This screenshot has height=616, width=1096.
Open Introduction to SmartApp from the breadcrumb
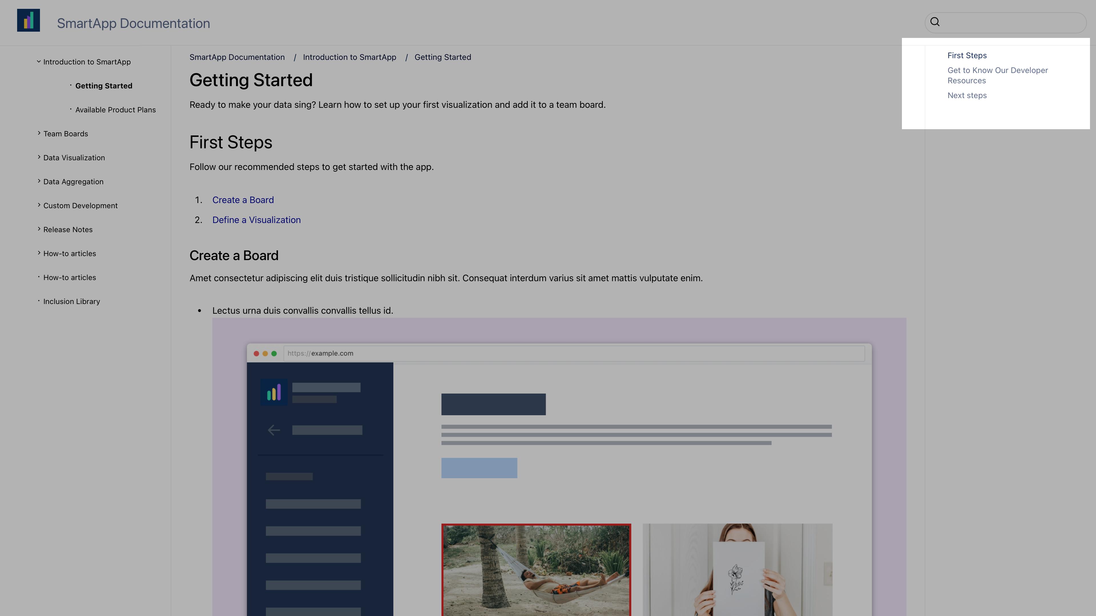pyautogui.click(x=349, y=57)
